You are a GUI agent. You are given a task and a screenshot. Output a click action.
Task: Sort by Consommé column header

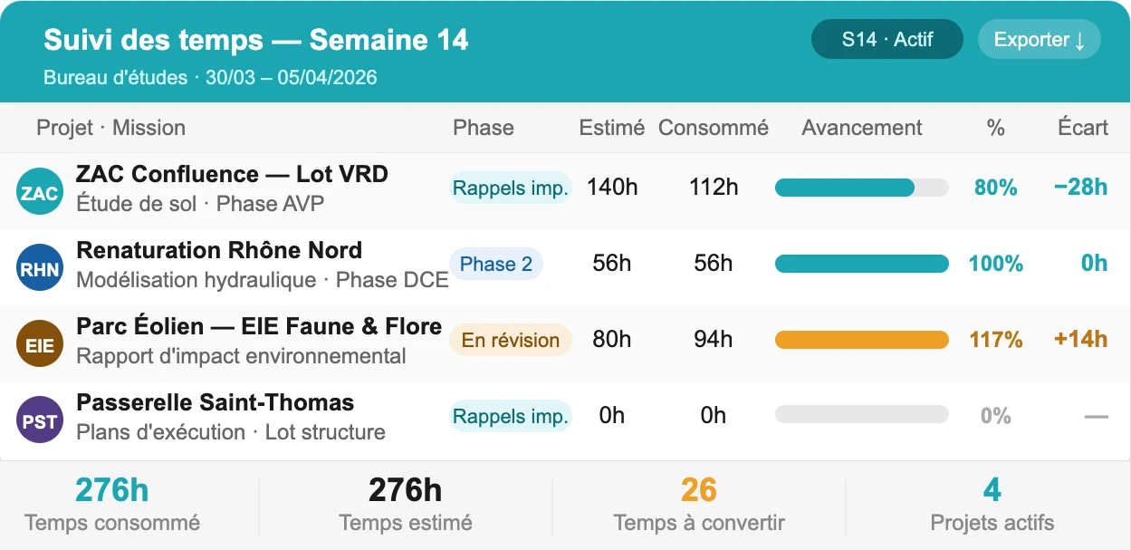713,128
